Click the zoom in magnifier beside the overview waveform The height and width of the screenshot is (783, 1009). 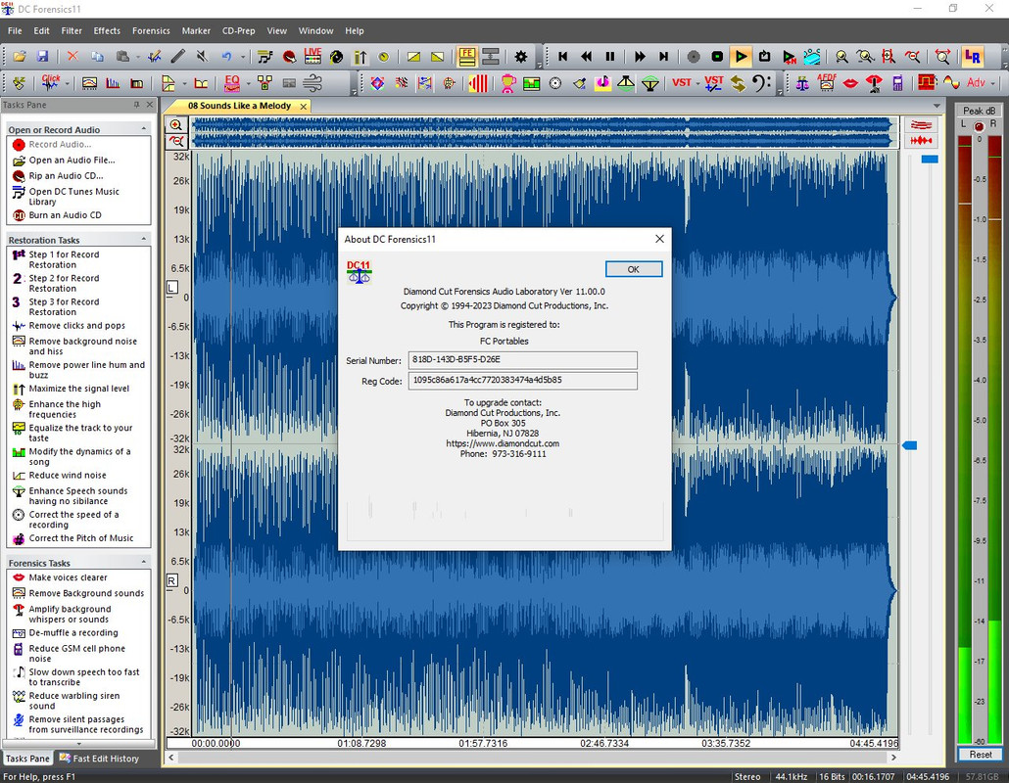coord(175,124)
